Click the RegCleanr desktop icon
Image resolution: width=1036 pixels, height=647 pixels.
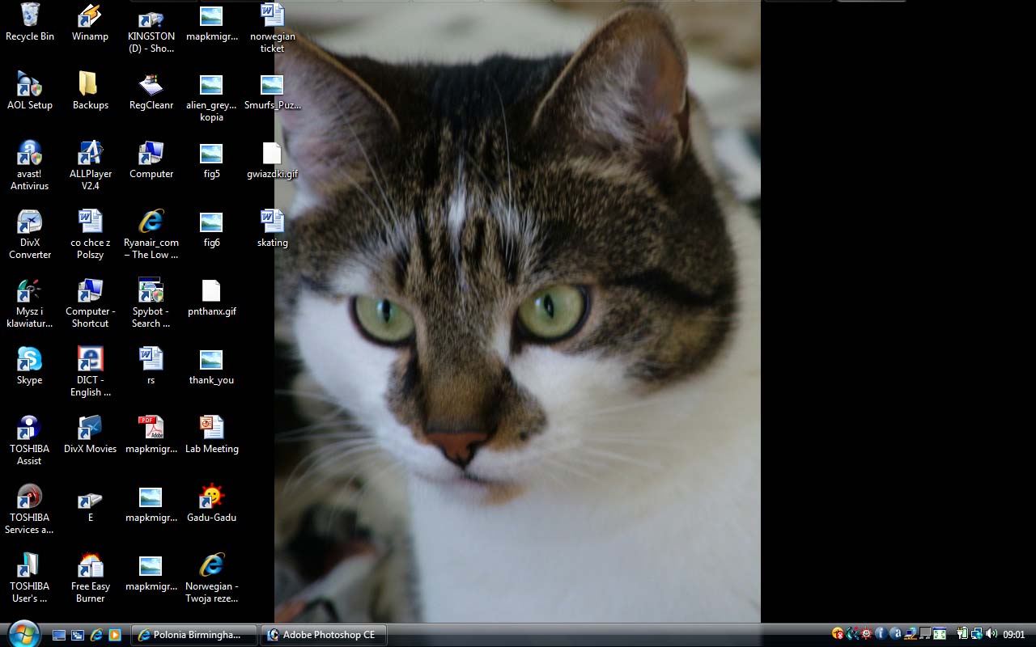(x=151, y=85)
